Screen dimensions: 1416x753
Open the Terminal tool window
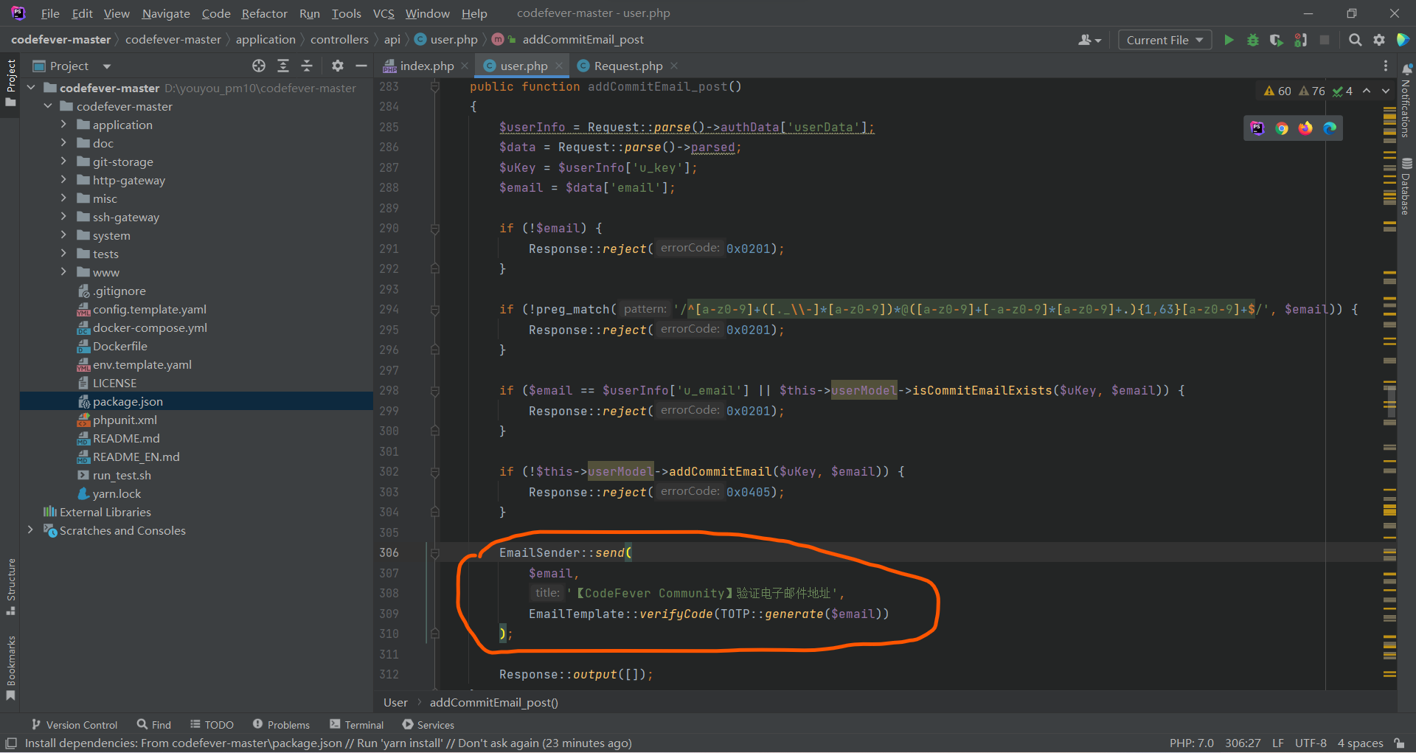[357, 725]
